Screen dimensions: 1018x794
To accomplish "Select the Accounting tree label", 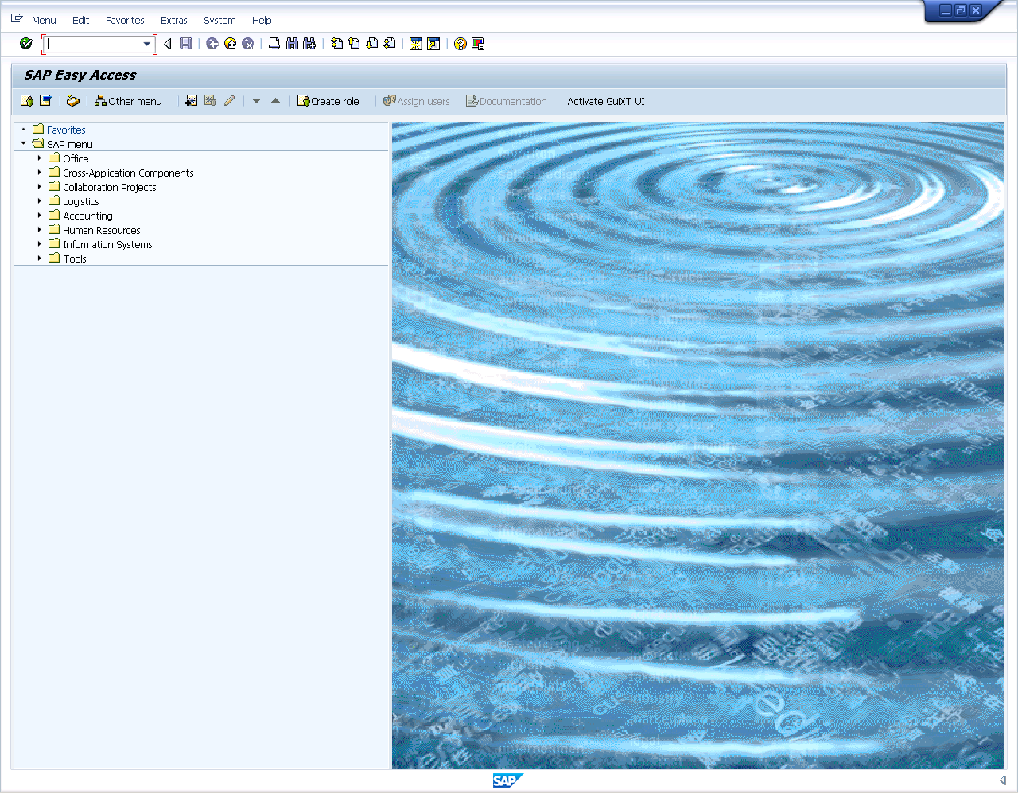I will [87, 216].
